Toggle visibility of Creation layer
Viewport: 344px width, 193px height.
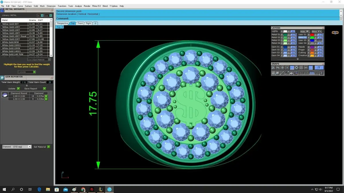[x=320, y=55]
